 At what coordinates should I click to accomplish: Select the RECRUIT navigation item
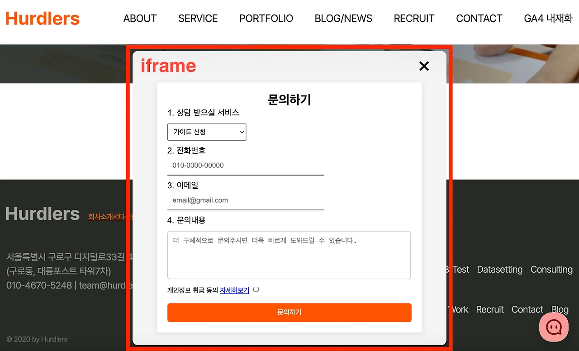click(414, 19)
